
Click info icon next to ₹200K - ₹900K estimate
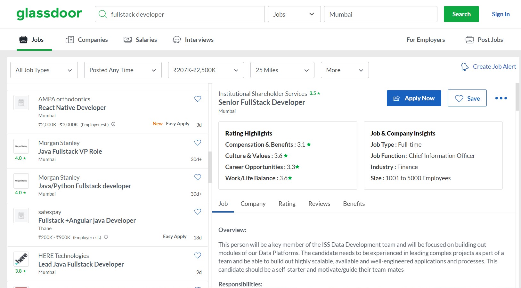tap(106, 237)
